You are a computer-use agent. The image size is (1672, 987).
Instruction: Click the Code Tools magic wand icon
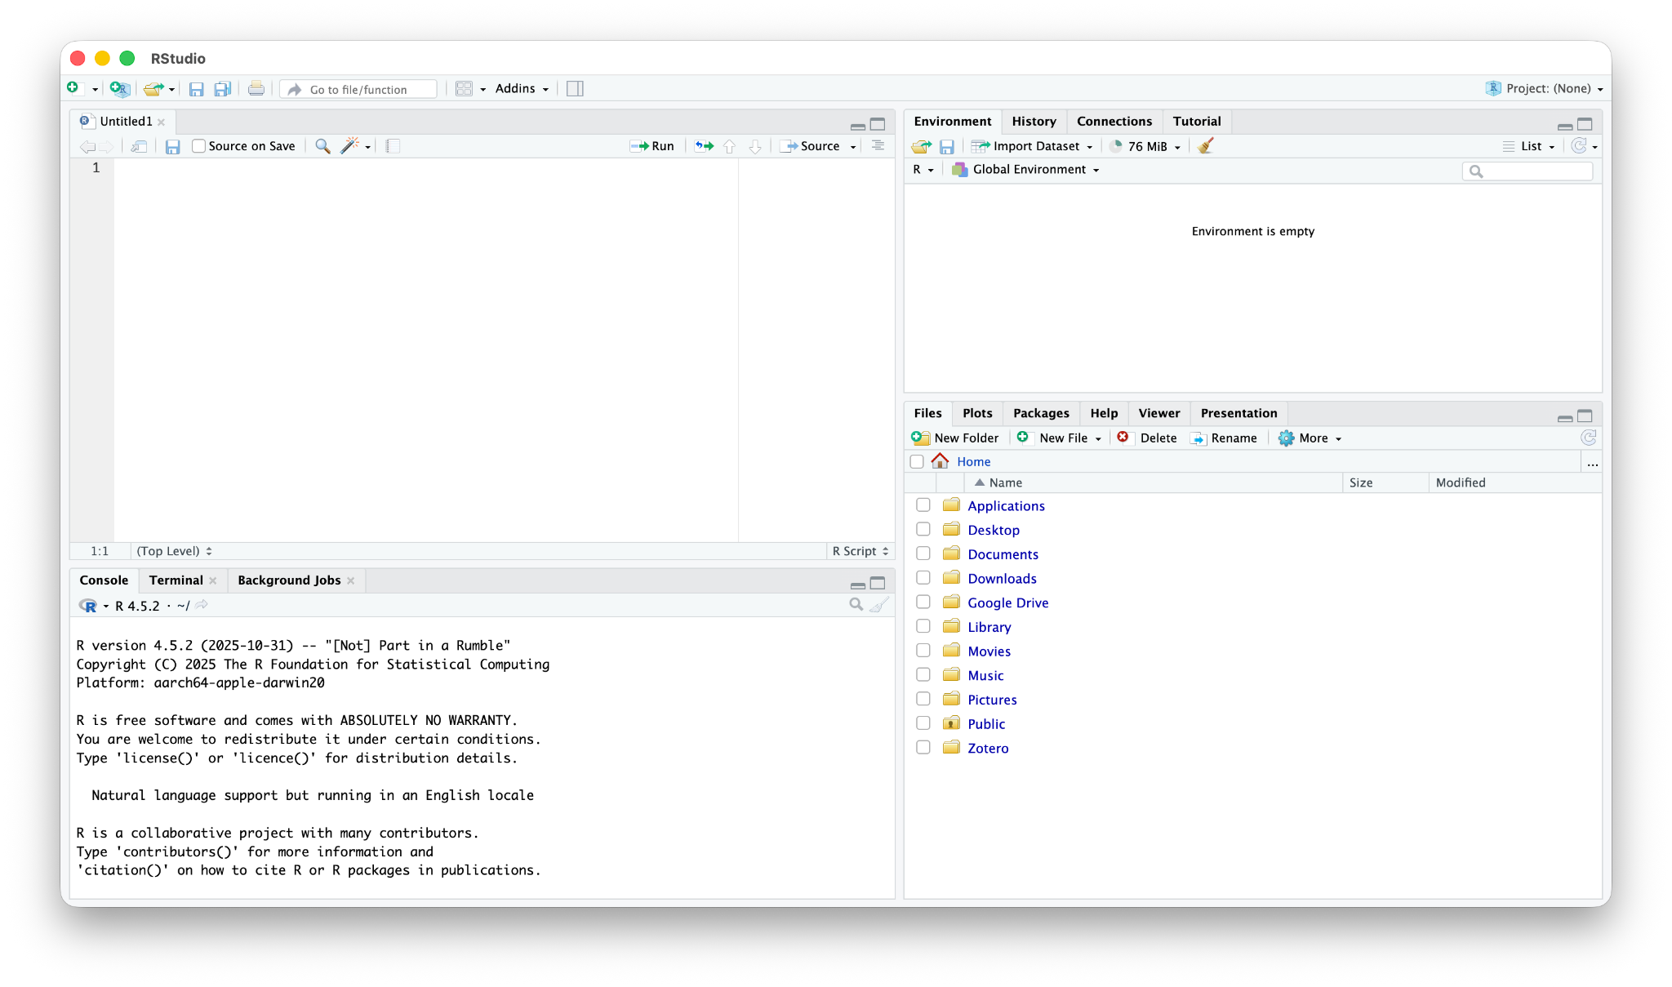(349, 146)
